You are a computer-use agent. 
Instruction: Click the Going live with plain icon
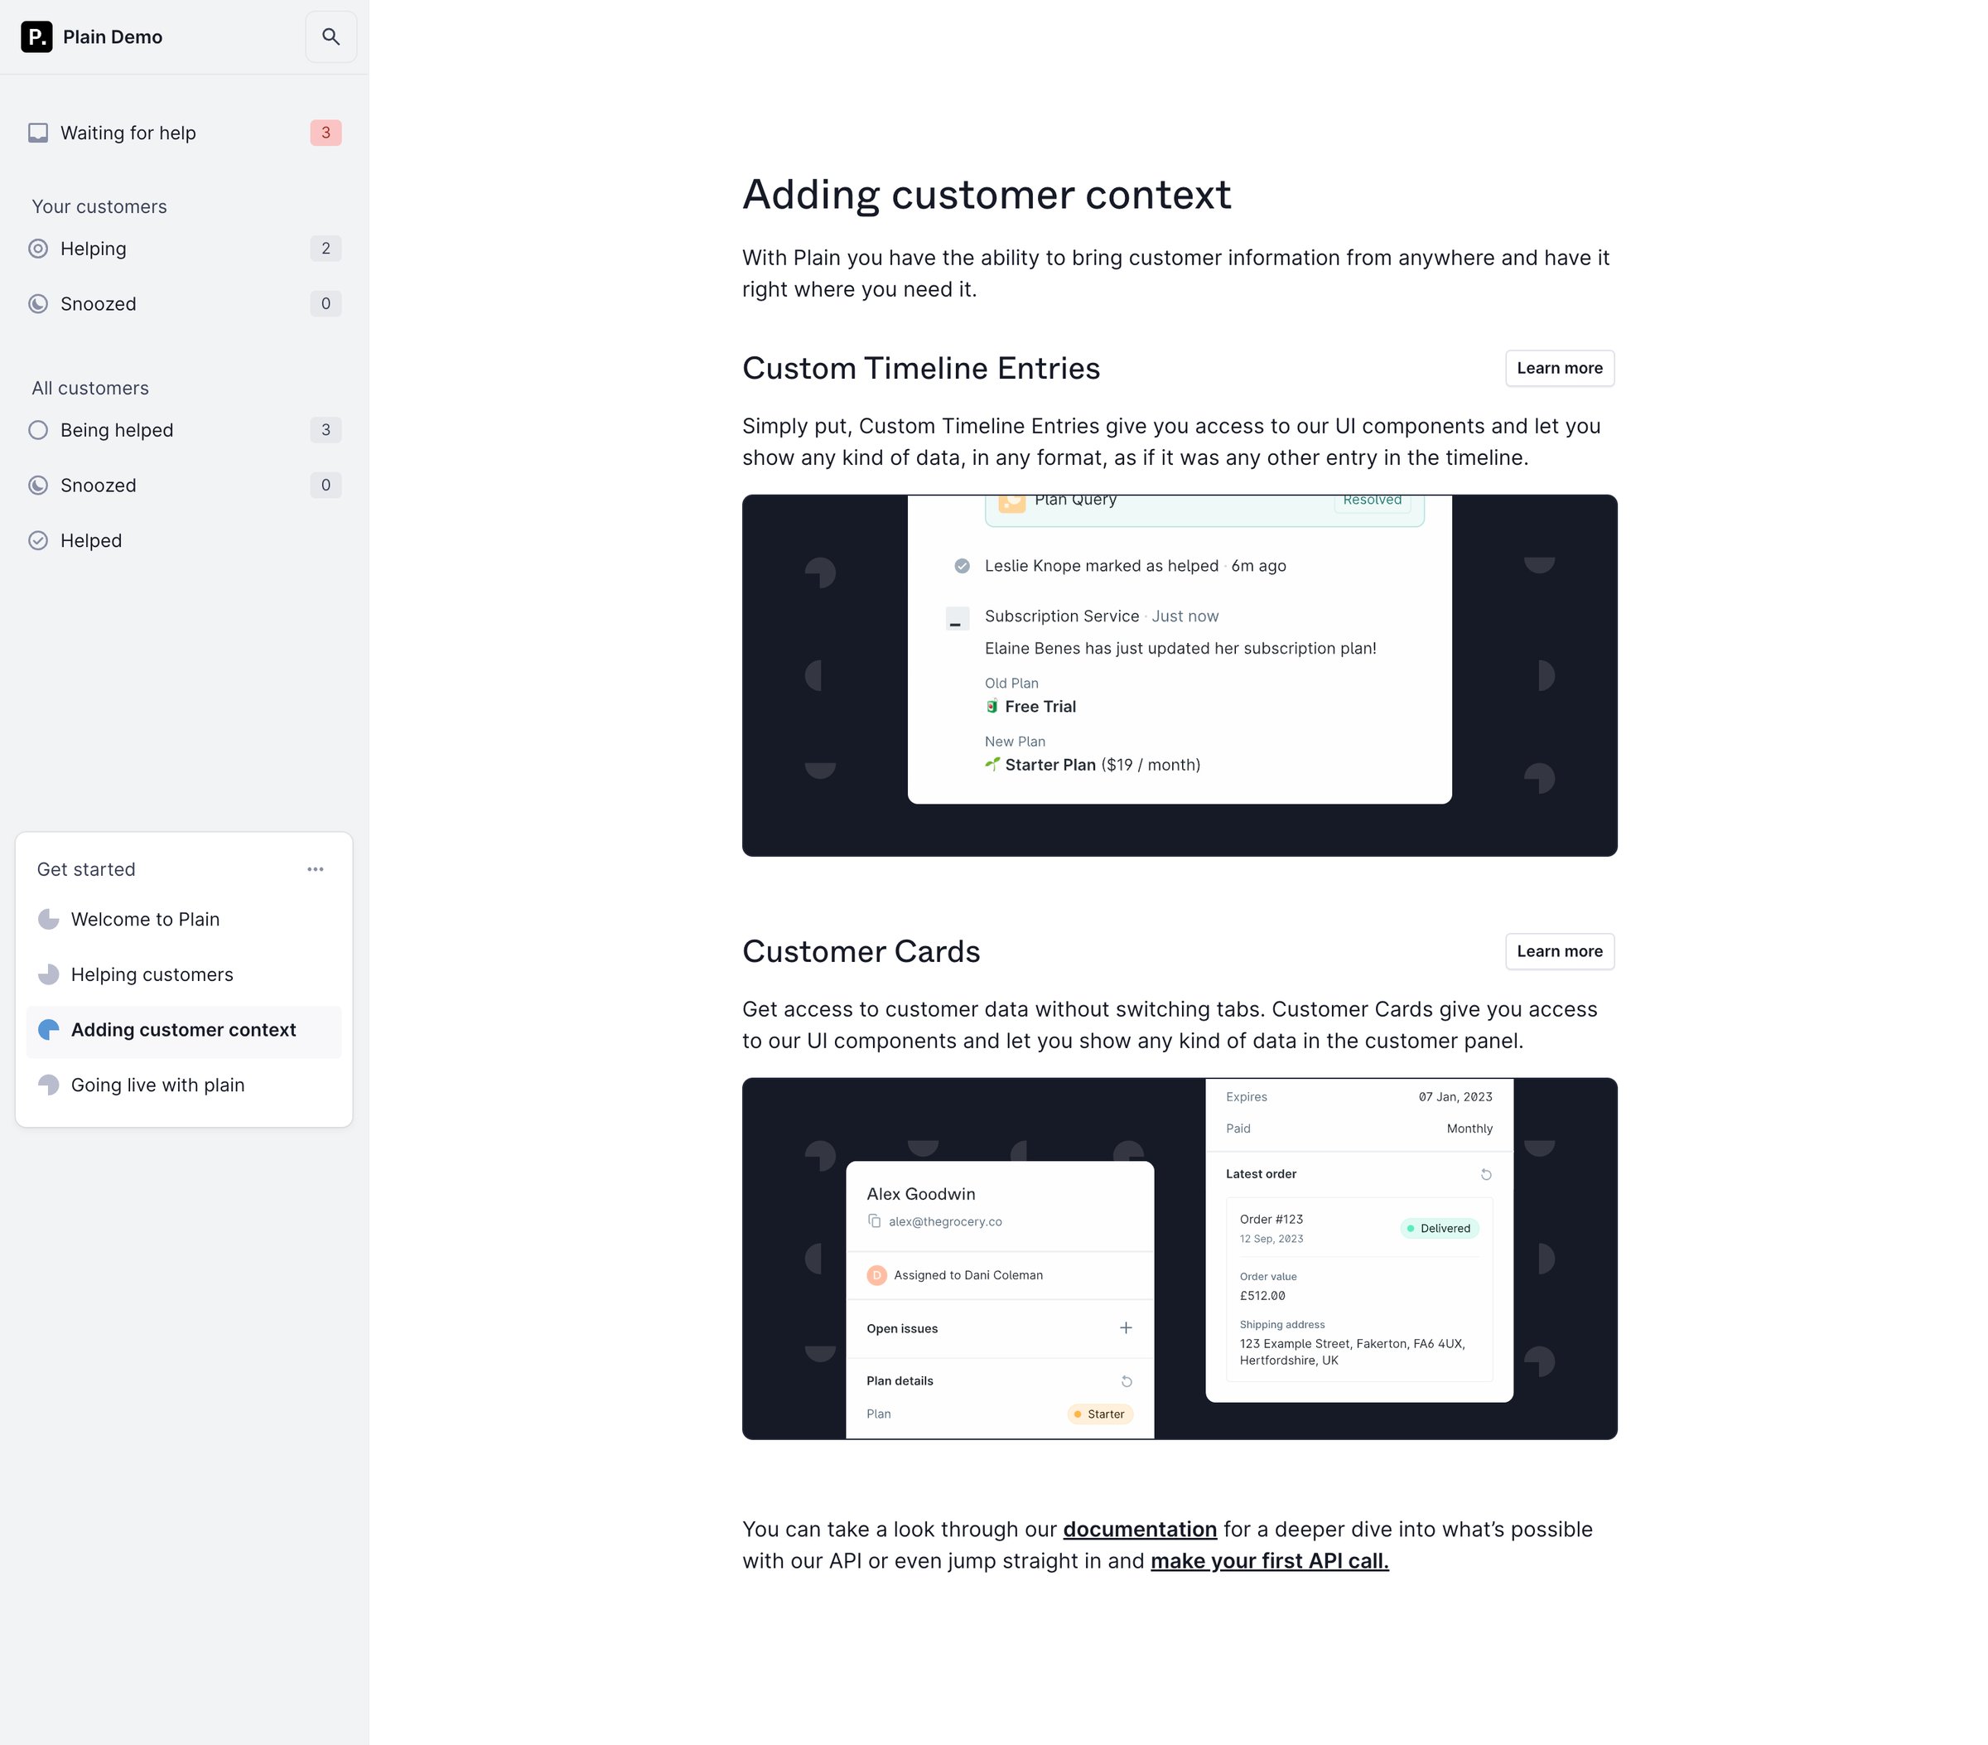coord(48,1085)
